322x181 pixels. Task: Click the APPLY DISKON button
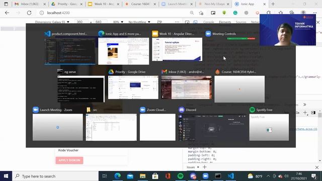click(x=69, y=160)
